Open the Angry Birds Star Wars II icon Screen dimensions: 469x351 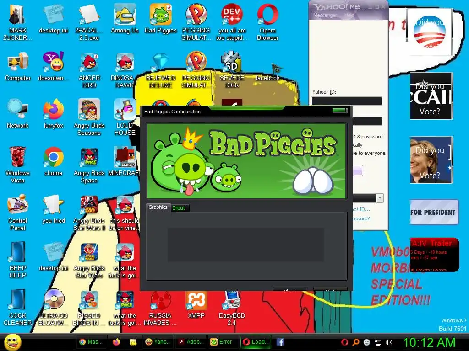tap(89, 212)
